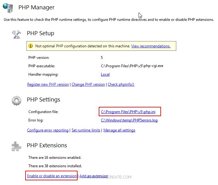The height and width of the screenshot is (185, 218).
Task: Open the Local handler mapping link
Action: click(105, 74)
